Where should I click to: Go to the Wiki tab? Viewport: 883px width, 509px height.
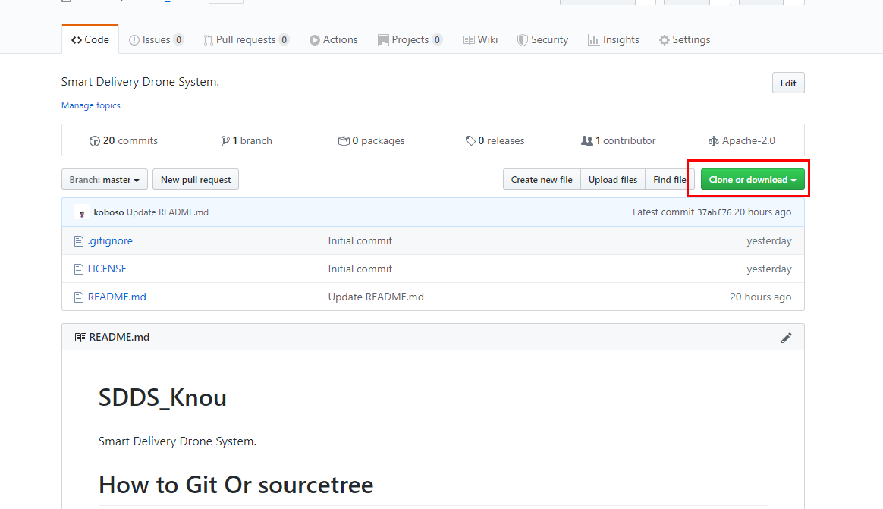[x=480, y=39]
